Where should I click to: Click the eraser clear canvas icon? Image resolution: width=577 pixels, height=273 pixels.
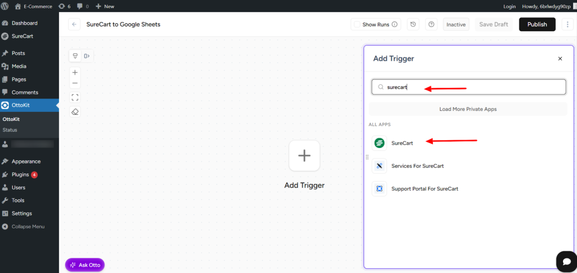(x=75, y=112)
